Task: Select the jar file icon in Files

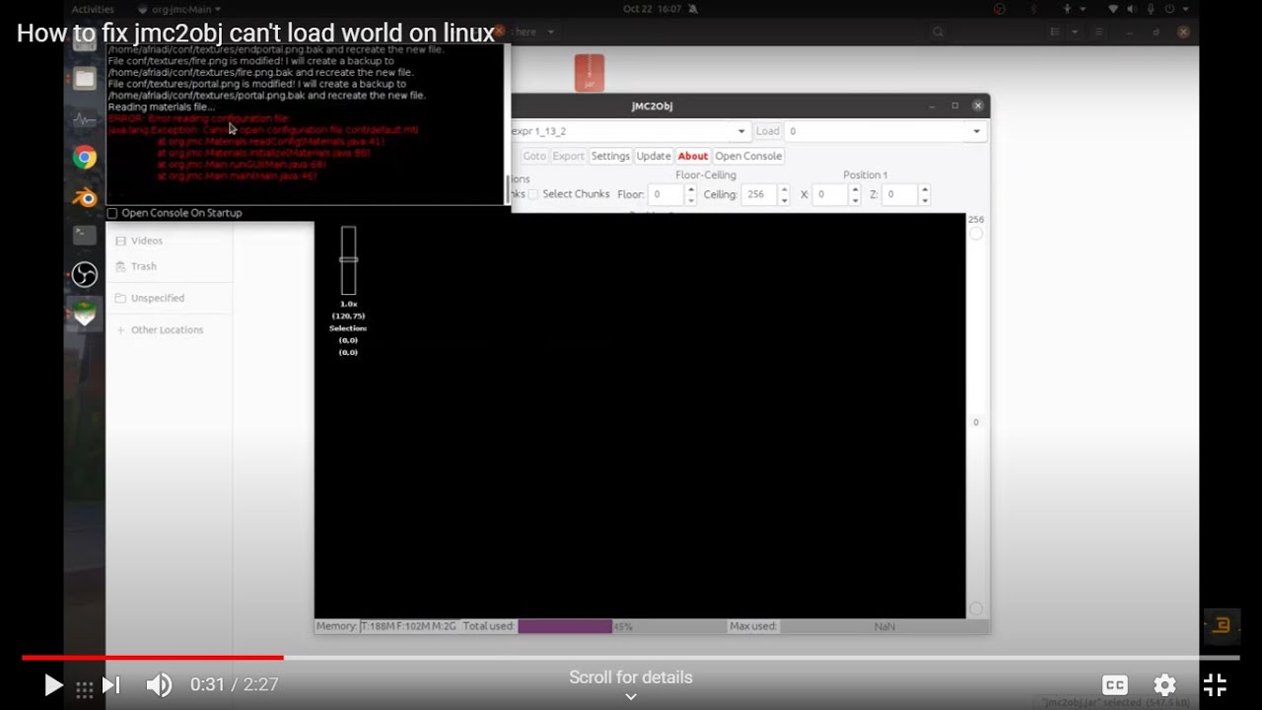Action: point(590,73)
